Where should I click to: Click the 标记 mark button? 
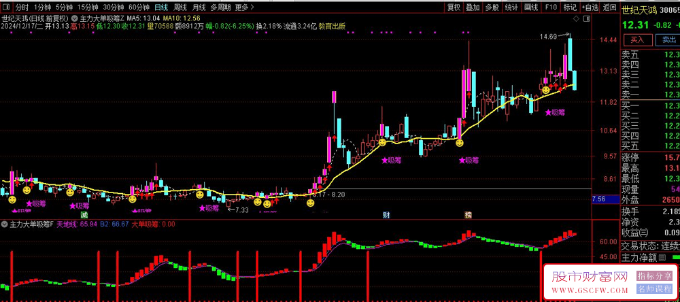(x=570, y=7)
